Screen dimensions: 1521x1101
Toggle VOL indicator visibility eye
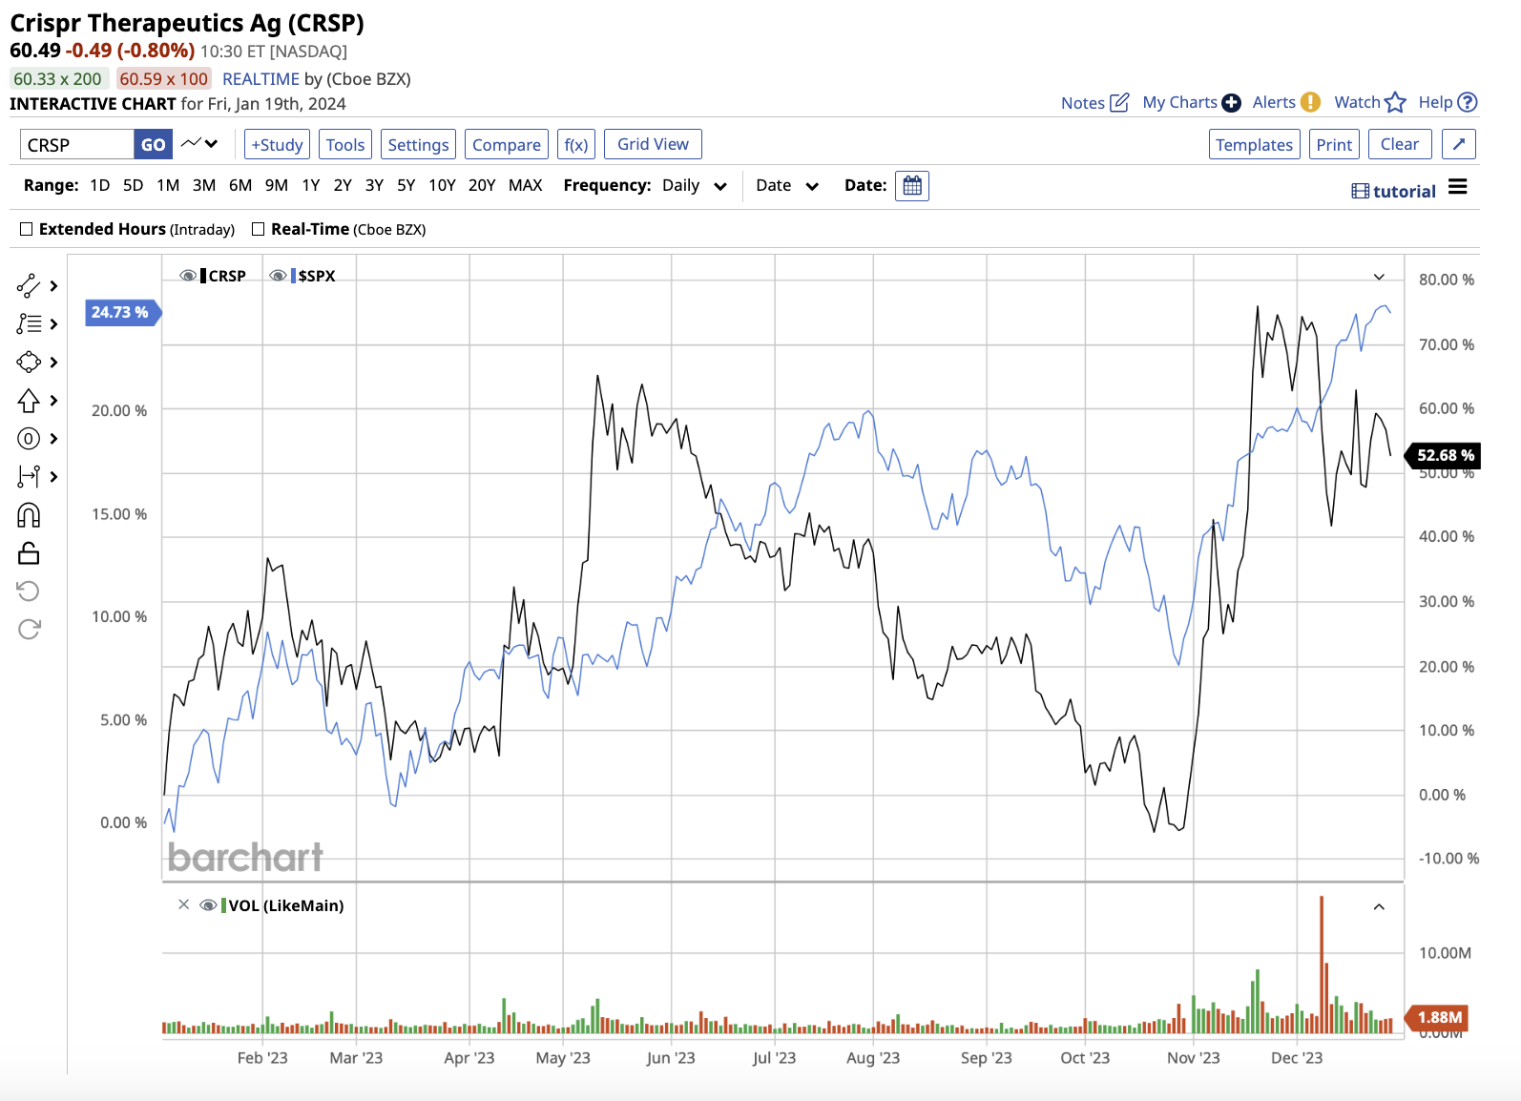click(x=209, y=905)
